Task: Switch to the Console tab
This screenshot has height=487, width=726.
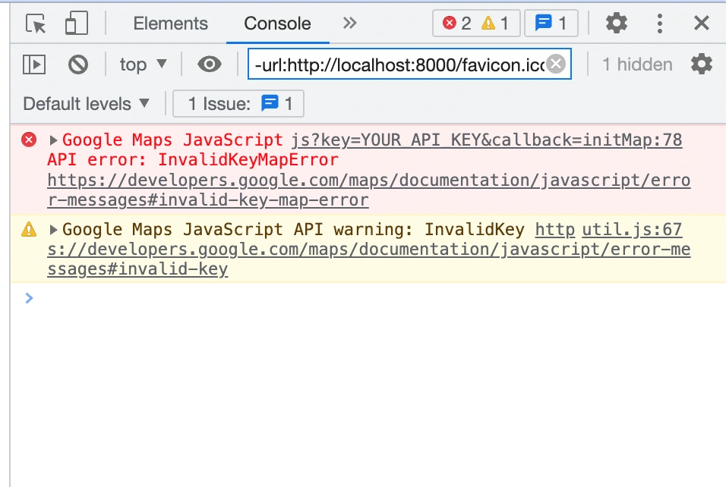Action: point(277,23)
